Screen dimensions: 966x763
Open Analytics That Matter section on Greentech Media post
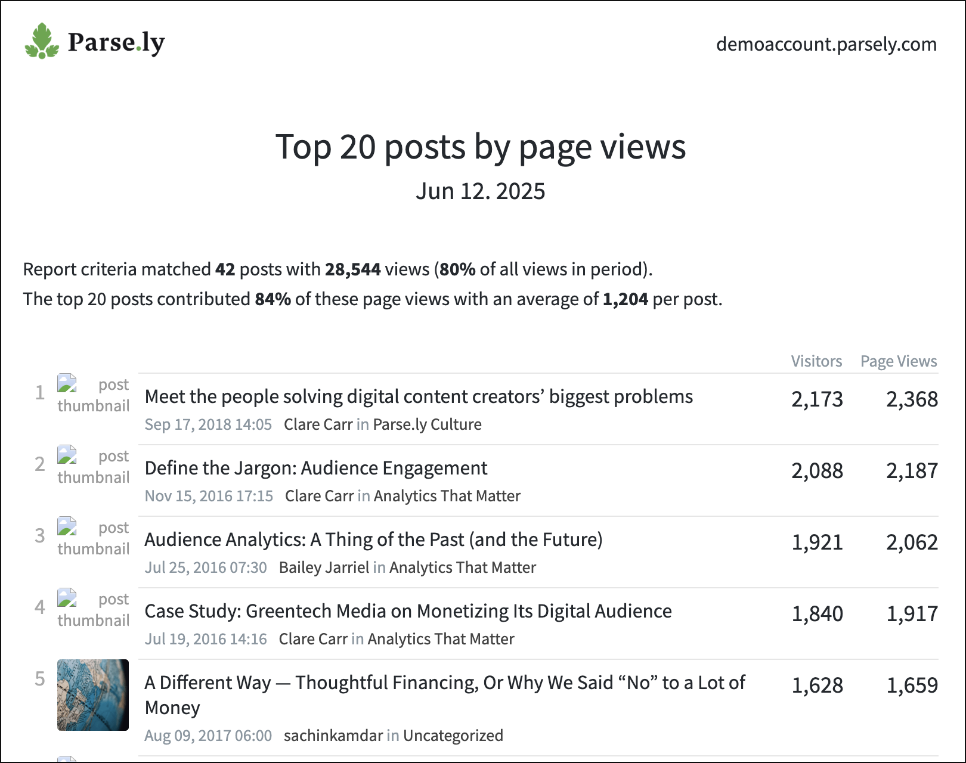point(441,639)
